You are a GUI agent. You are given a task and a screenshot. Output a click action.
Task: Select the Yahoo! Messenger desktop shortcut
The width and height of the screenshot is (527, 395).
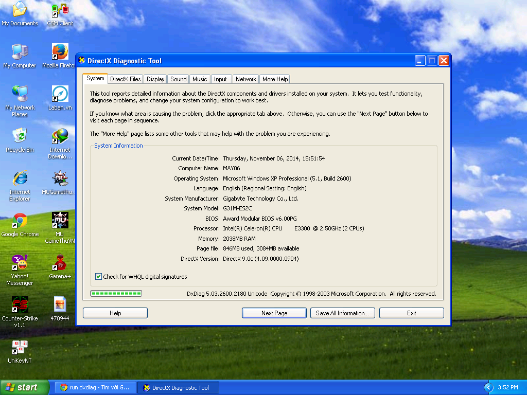point(20,270)
